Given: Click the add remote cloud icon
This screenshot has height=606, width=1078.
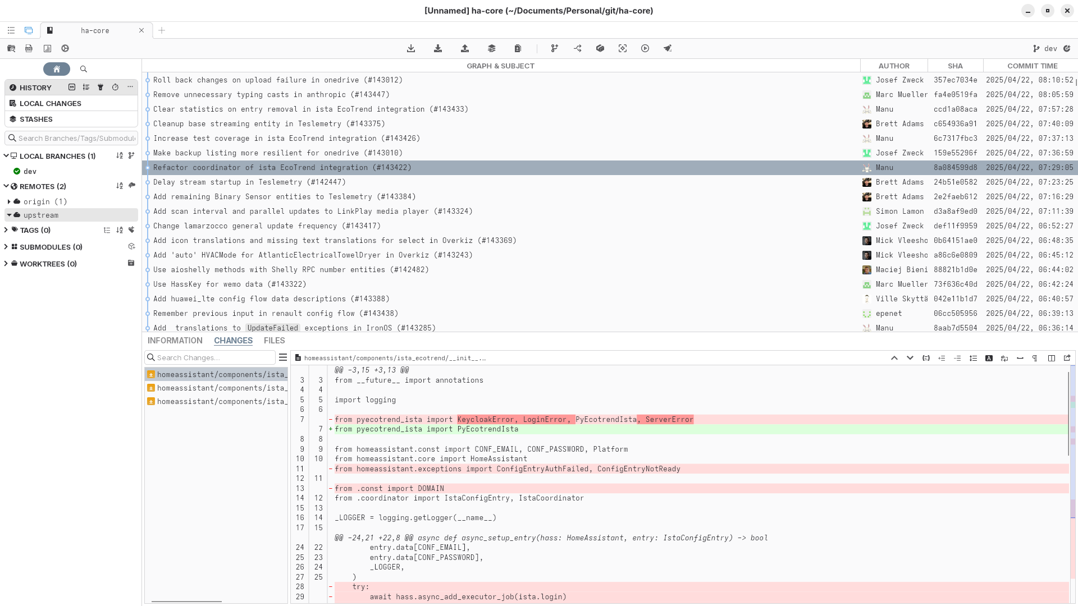Looking at the screenshot, I should coord(132,186).
